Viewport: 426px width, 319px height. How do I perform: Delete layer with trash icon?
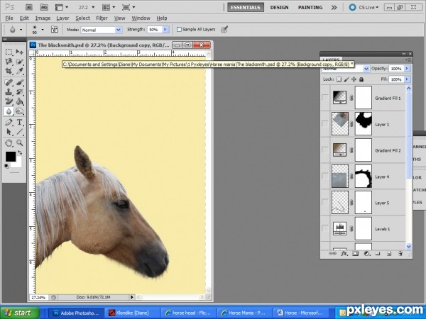click(x=400, y=254)
